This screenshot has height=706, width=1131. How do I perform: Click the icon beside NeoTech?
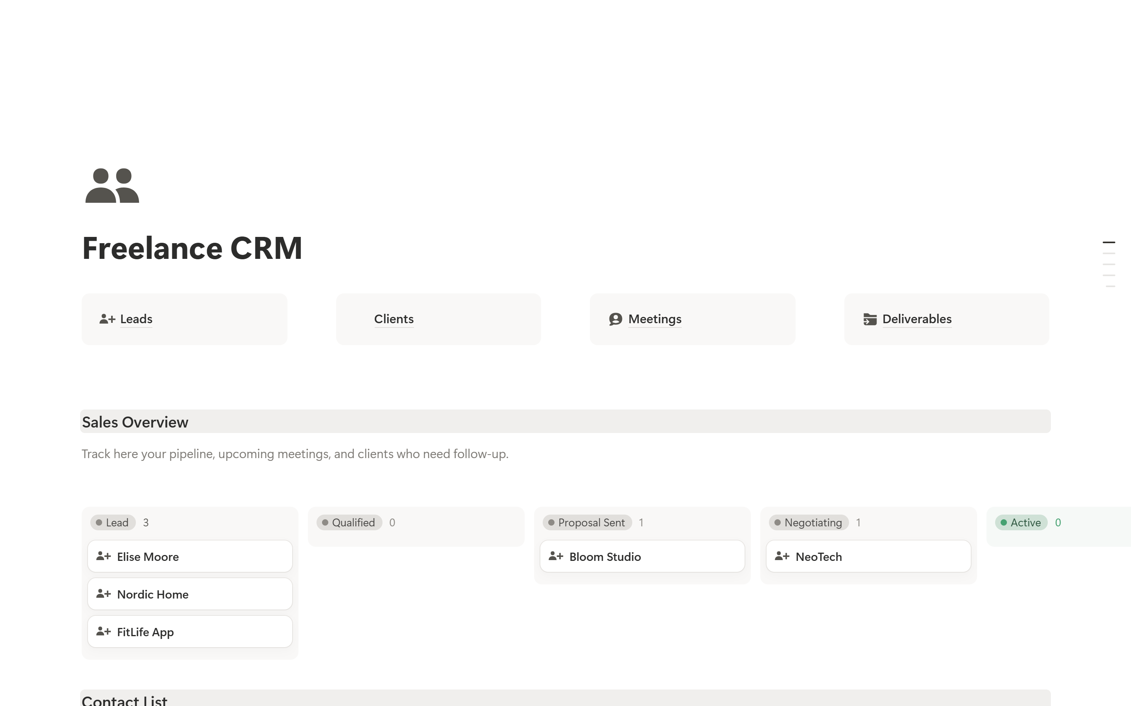782,556
